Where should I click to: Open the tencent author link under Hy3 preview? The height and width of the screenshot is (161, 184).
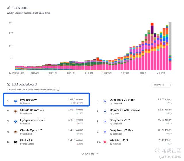pyautogui.click(x=27, y=103)
